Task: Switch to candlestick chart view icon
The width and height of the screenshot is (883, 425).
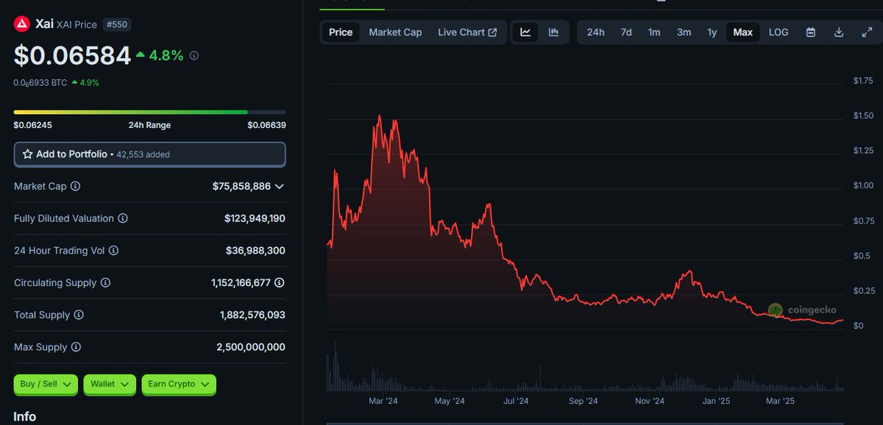Action: (553, 32)
